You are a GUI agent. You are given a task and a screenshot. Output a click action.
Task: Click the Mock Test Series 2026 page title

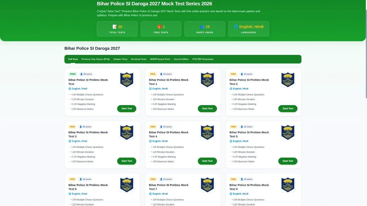[x=154, y=4]
